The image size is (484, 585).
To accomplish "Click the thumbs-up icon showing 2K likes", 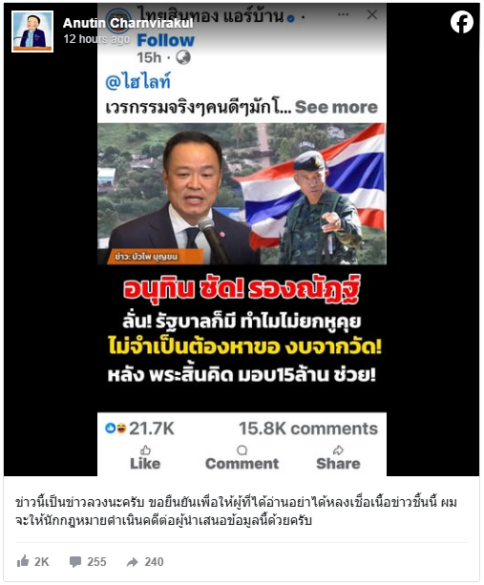I will (x=23, y=561).
